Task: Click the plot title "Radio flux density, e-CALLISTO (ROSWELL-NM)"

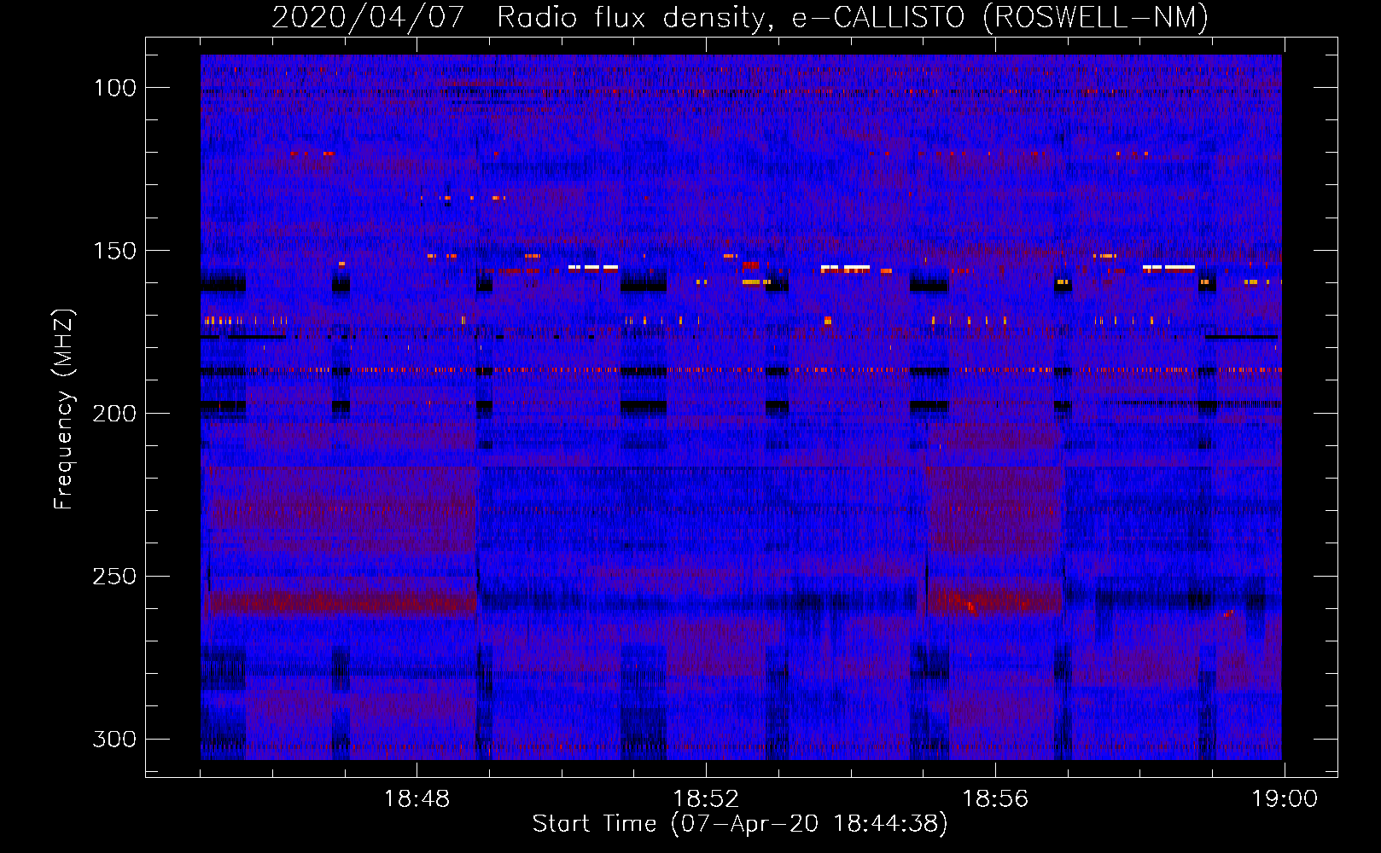Action: [853, 17]
